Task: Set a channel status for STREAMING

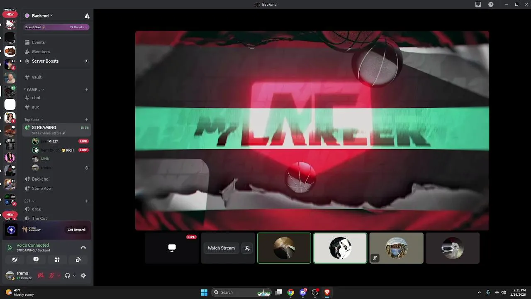Action: pyautogui.click(x=49, y=133)
